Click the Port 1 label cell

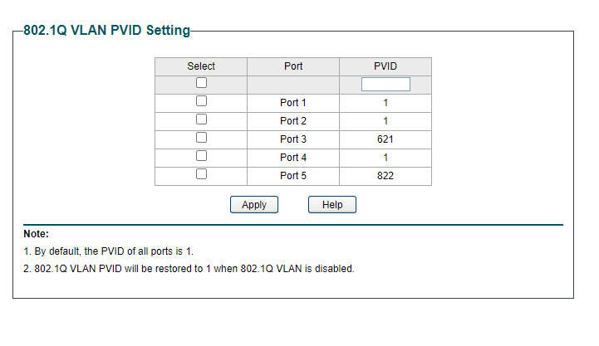293,103
